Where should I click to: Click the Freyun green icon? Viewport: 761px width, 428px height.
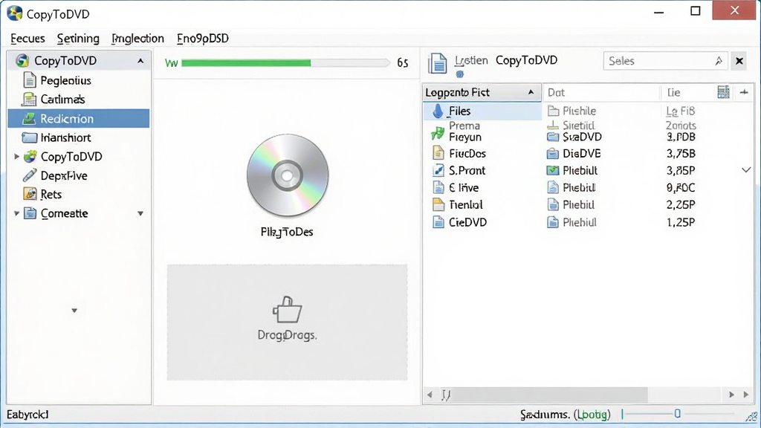(x=438, y=132)
